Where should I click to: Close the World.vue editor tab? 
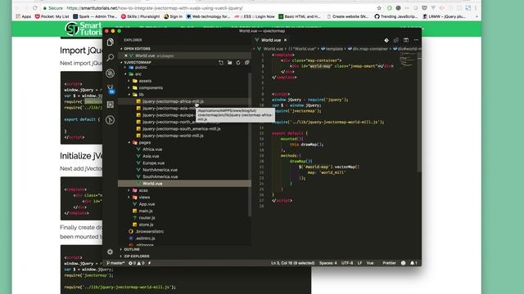[x=286, y=40]
